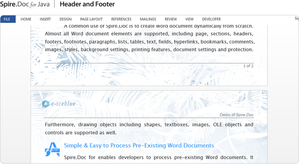Switch to the REFERENCES tab

(x=121, y=19)
